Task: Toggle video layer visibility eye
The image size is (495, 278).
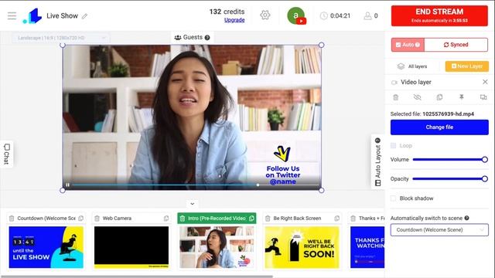Action: pyautogui.click(x=418, y=97)
